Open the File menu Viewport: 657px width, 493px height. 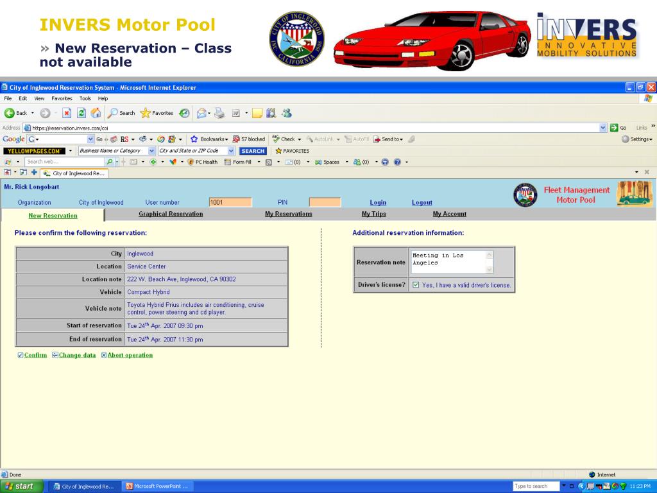(x=8, y=98)
